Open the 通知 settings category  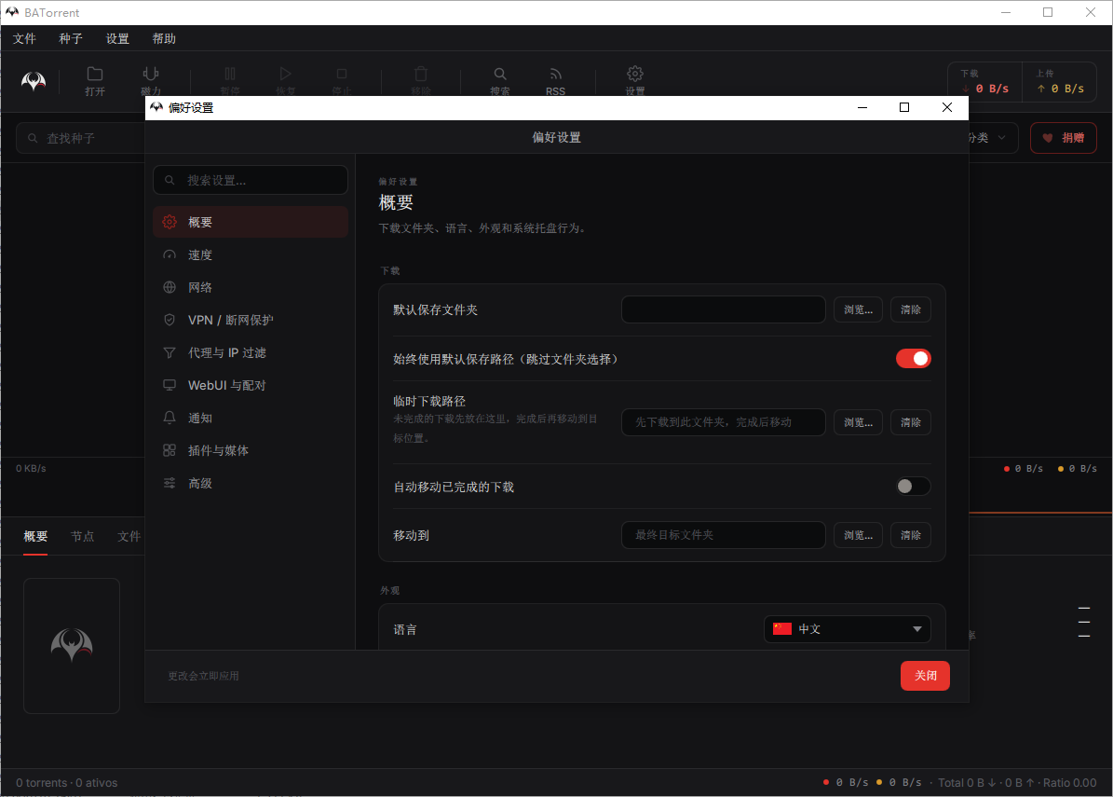pyautogui.click(x=250, y=419)
